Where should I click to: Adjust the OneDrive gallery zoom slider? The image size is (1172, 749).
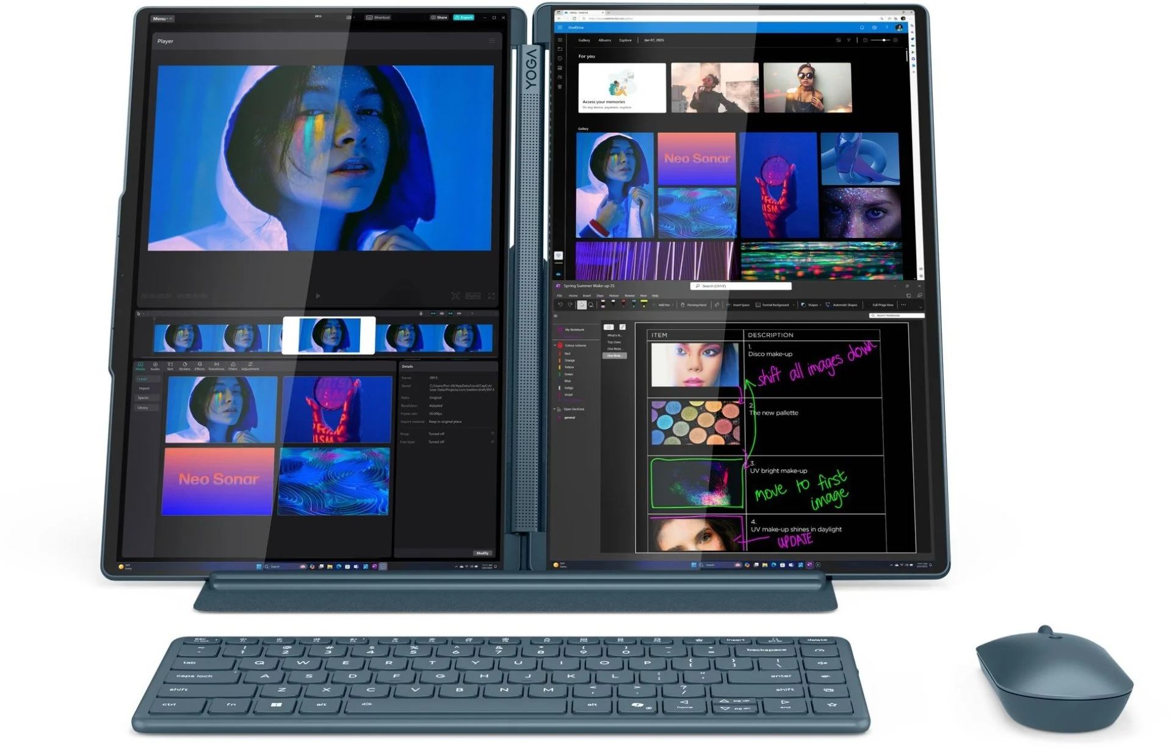881,40
